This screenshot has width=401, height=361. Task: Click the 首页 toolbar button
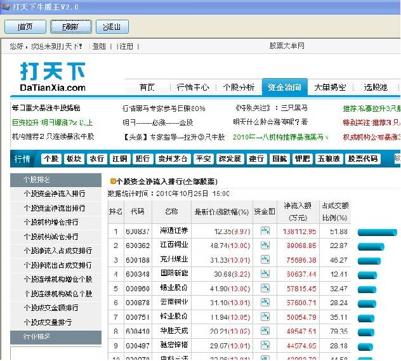pyautogui.click(x=25, y=27)
